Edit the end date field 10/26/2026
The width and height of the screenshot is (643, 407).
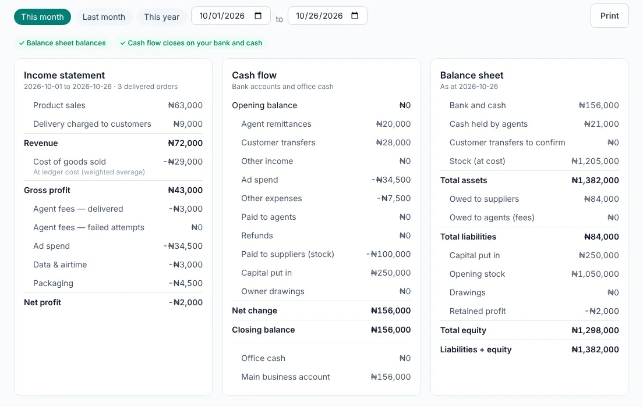(327, 16)
